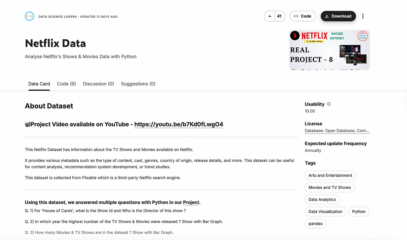Viewport: 407px width, 240px height.
Task: Click the 'collected from Flixable' sentence
Action: coord(103,178)
